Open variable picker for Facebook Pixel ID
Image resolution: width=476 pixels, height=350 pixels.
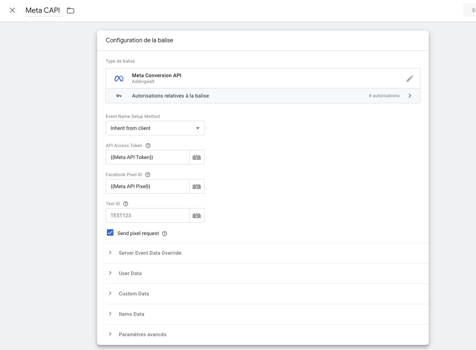pyautogui.click(x=197, y=186)
